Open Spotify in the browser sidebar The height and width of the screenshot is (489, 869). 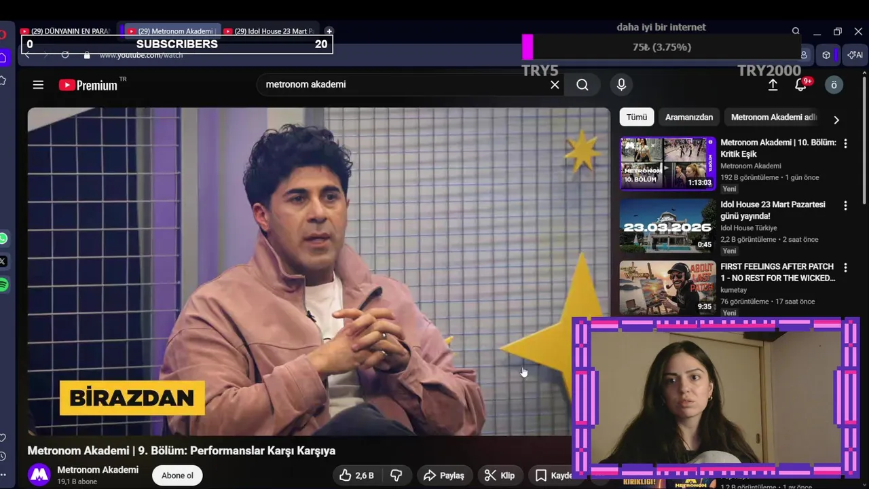3,285
